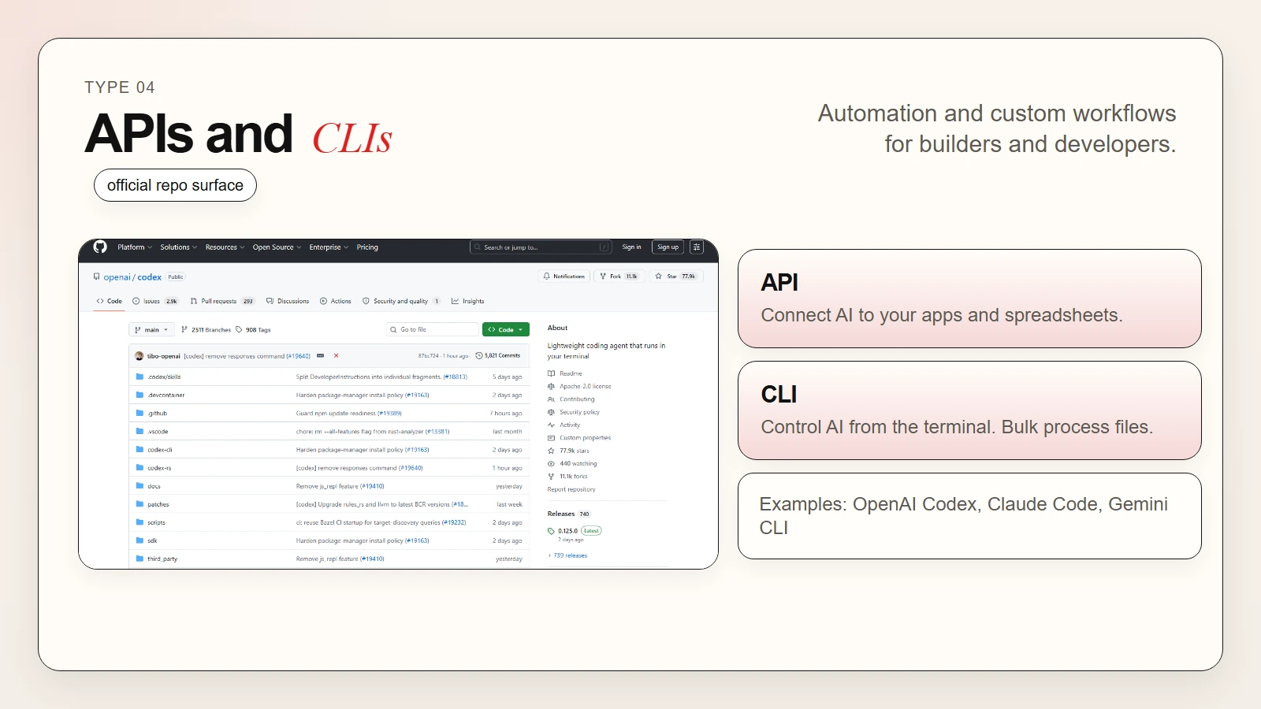Click the folder icon beside sdk
The height and width of the screenshot is (709, 1261).
coord(139,540)
